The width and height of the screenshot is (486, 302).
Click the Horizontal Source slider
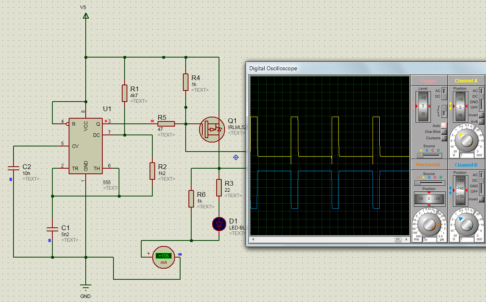[x=429, y=183]
